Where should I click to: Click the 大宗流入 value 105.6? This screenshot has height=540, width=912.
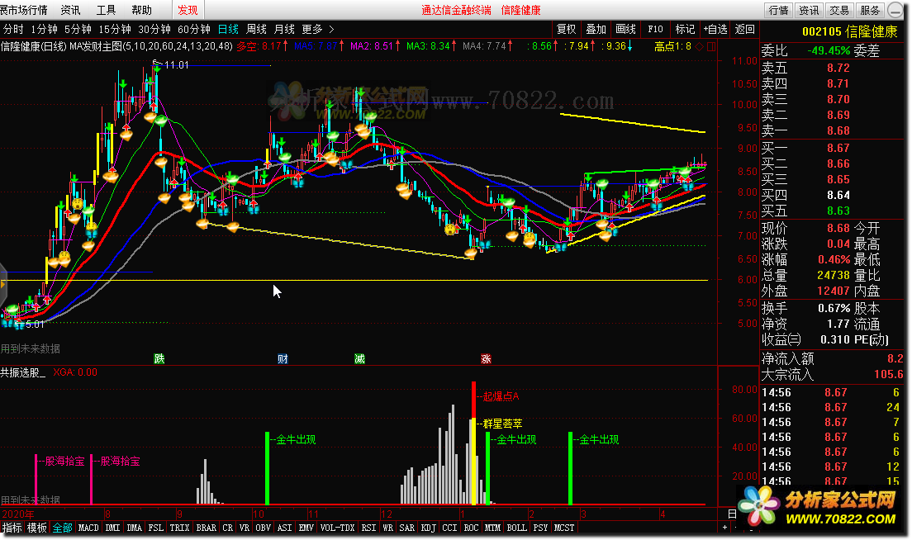point(888,374)
